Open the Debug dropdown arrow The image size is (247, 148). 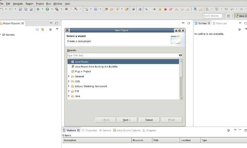tap(42, 9)
